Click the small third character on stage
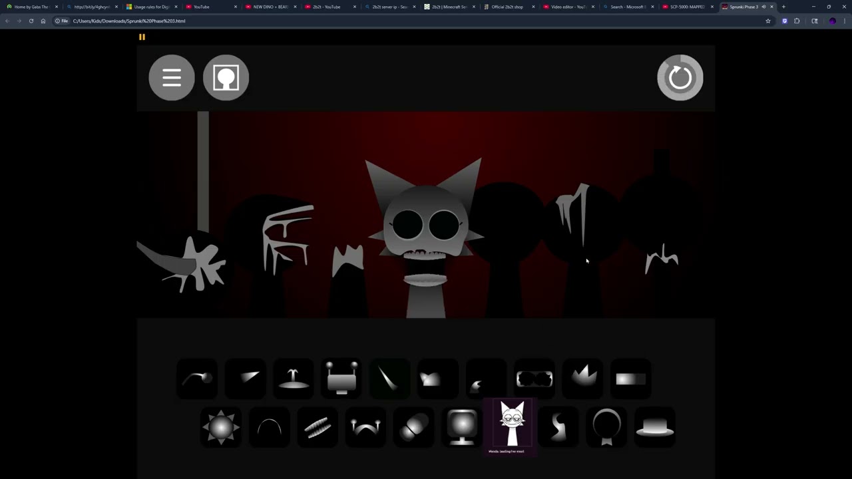Screen dimensions: 852x479 pos(348,279)
